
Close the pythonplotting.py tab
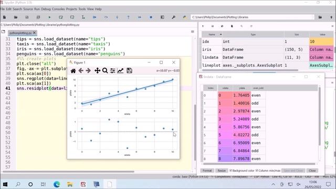tap(34, 33)
